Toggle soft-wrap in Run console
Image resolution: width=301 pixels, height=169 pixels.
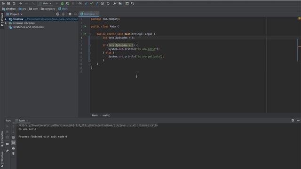coord(13,138)
